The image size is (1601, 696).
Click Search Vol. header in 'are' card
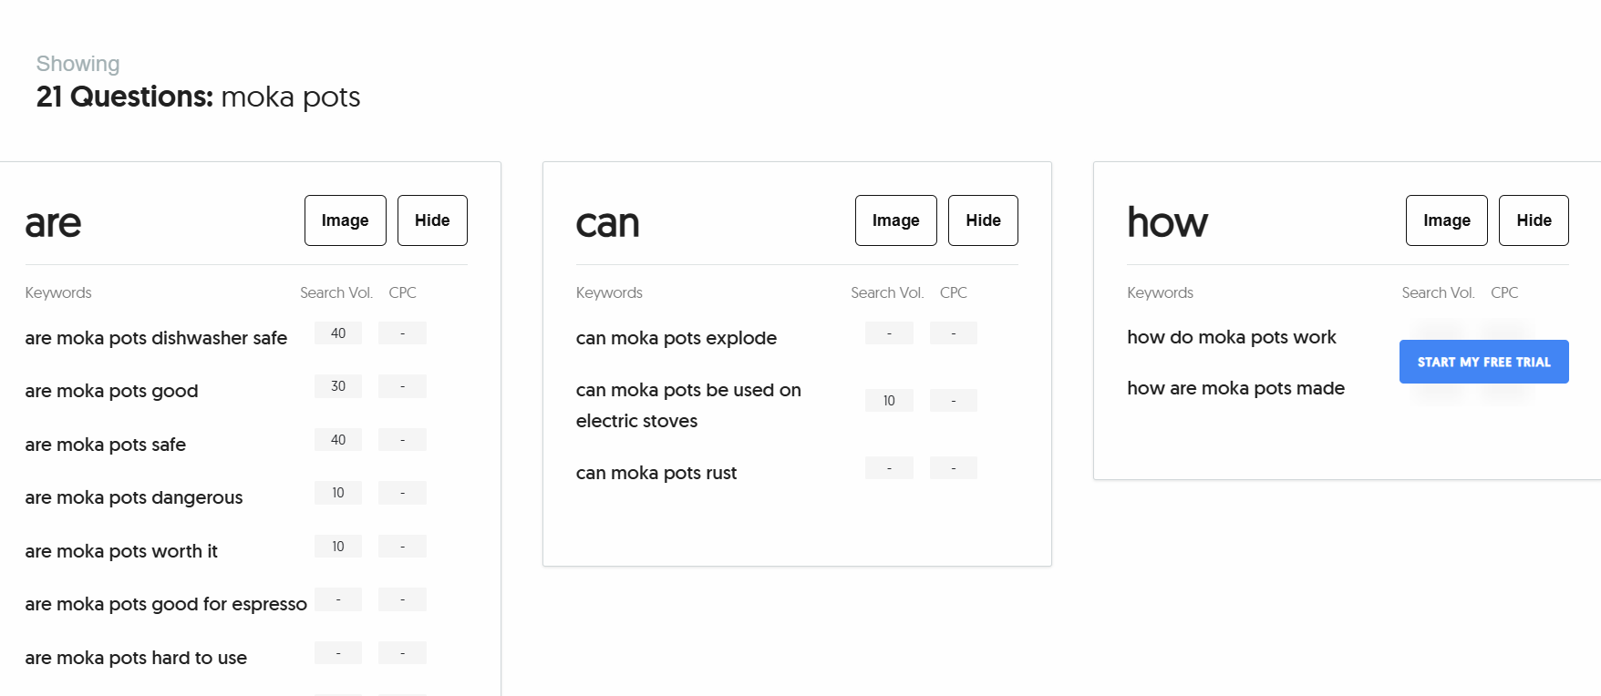[336, 292]
